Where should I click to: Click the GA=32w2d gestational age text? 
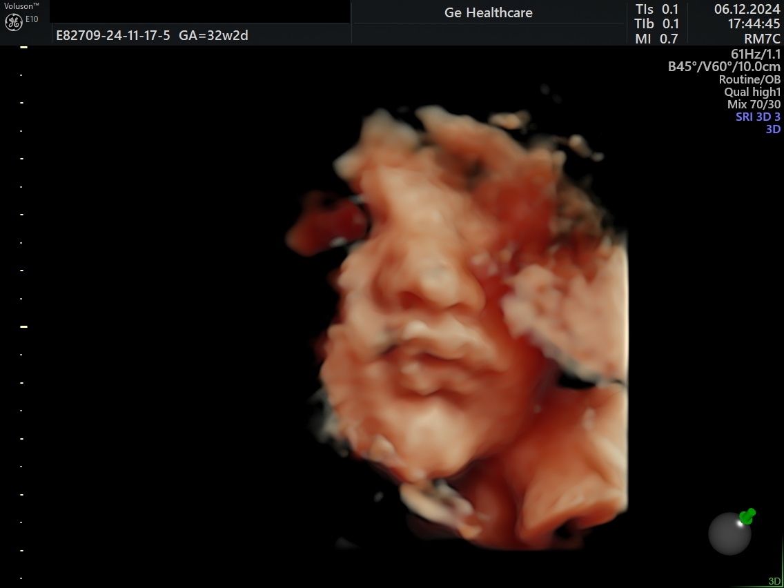coord(213,35)
